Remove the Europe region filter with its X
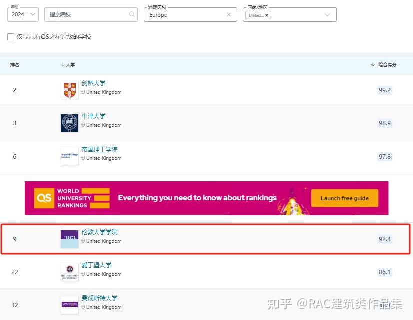The width and height of the screenshot is (413, 320). point(229,15)
